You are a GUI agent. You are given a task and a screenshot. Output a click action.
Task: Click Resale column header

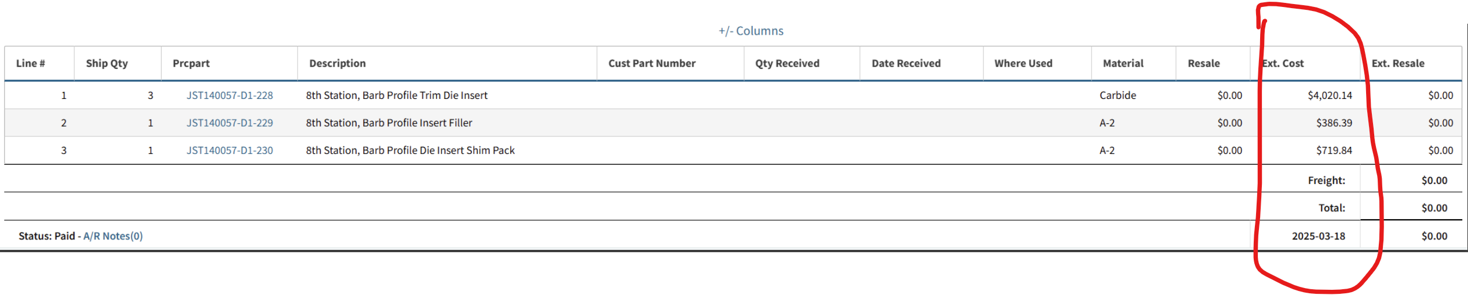(1203, 64)
